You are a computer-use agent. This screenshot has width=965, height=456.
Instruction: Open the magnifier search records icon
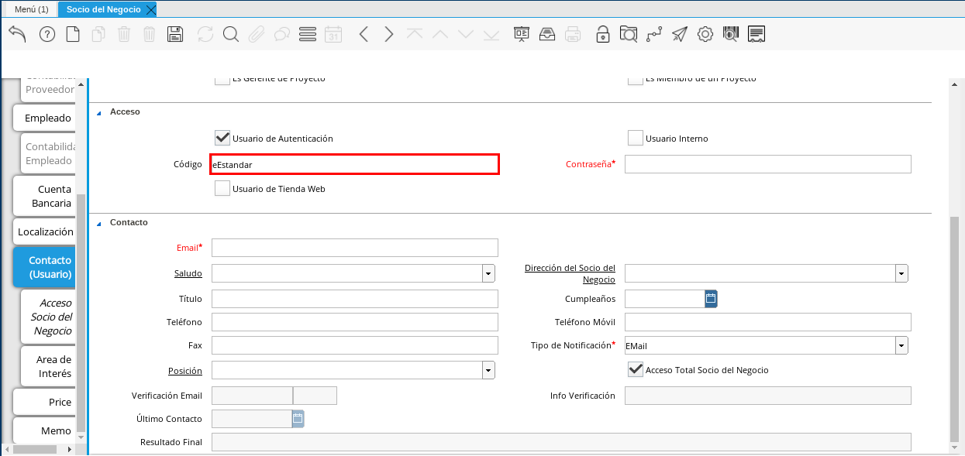[x=230, y=34]
